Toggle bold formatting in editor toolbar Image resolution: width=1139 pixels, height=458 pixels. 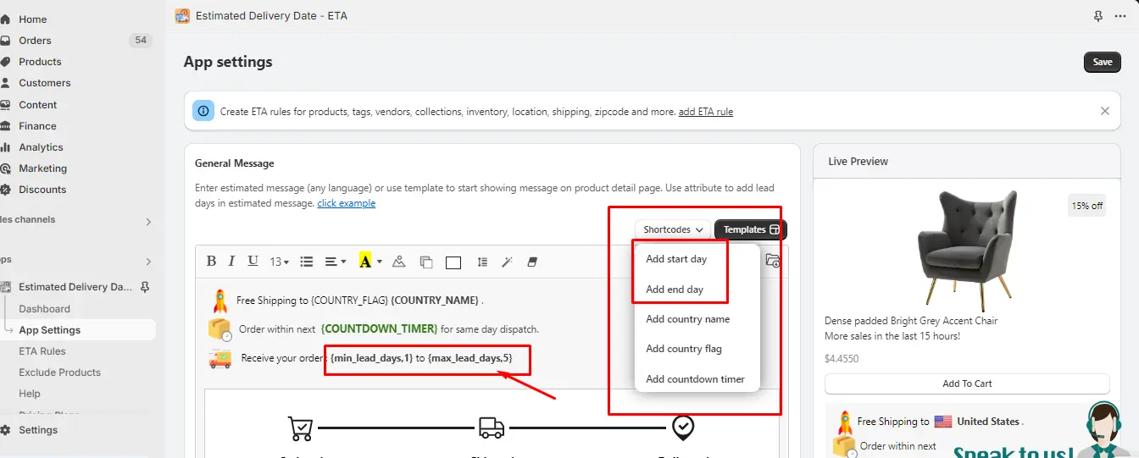pyautogui.click(x=212, y=262)
